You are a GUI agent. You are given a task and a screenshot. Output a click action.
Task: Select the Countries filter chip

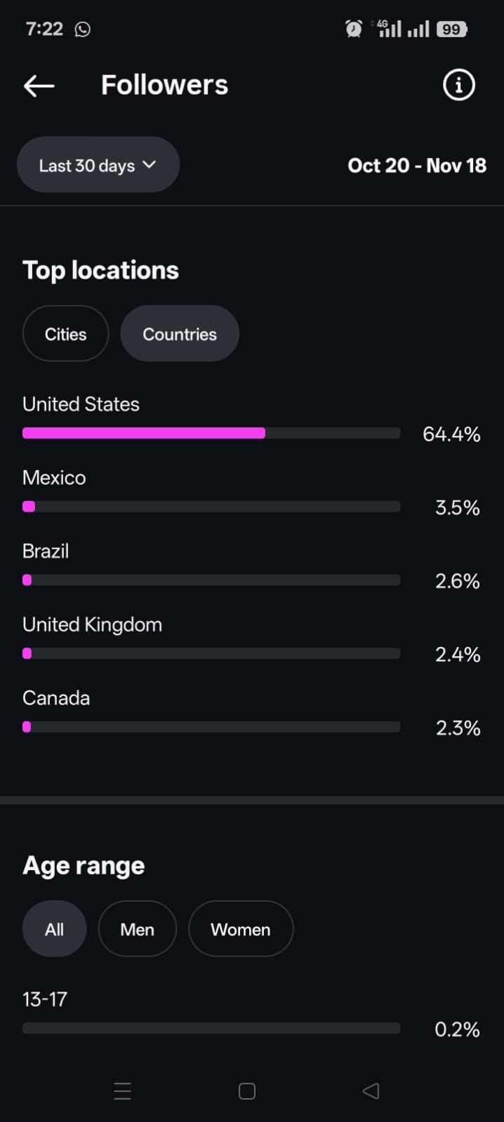(x=180, y=334)
